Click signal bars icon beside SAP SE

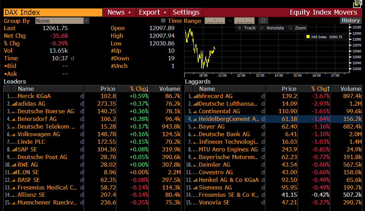click(x=15, y=150)
